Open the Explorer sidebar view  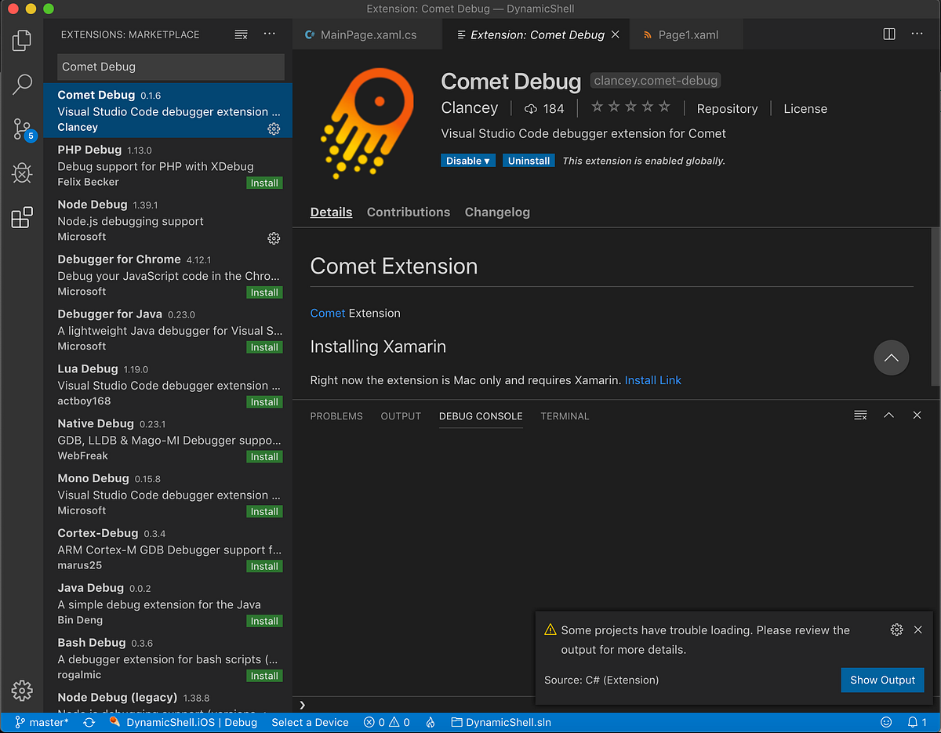point(23,38)
